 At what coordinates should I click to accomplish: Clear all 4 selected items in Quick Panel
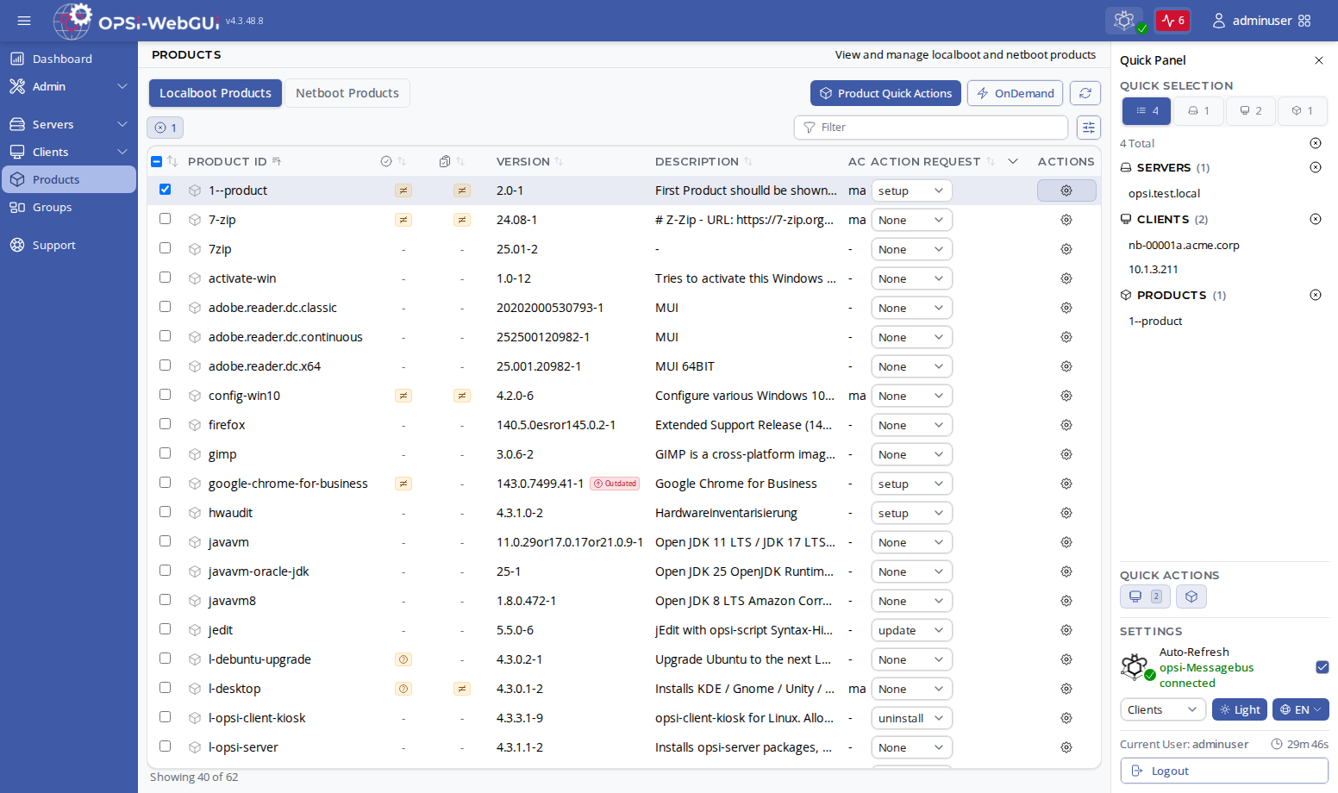coord(1316,143)
